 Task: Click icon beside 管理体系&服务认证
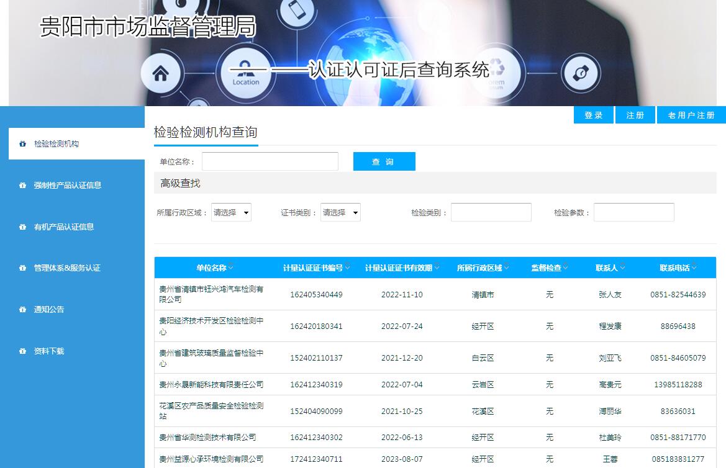[x=23, y=268]
